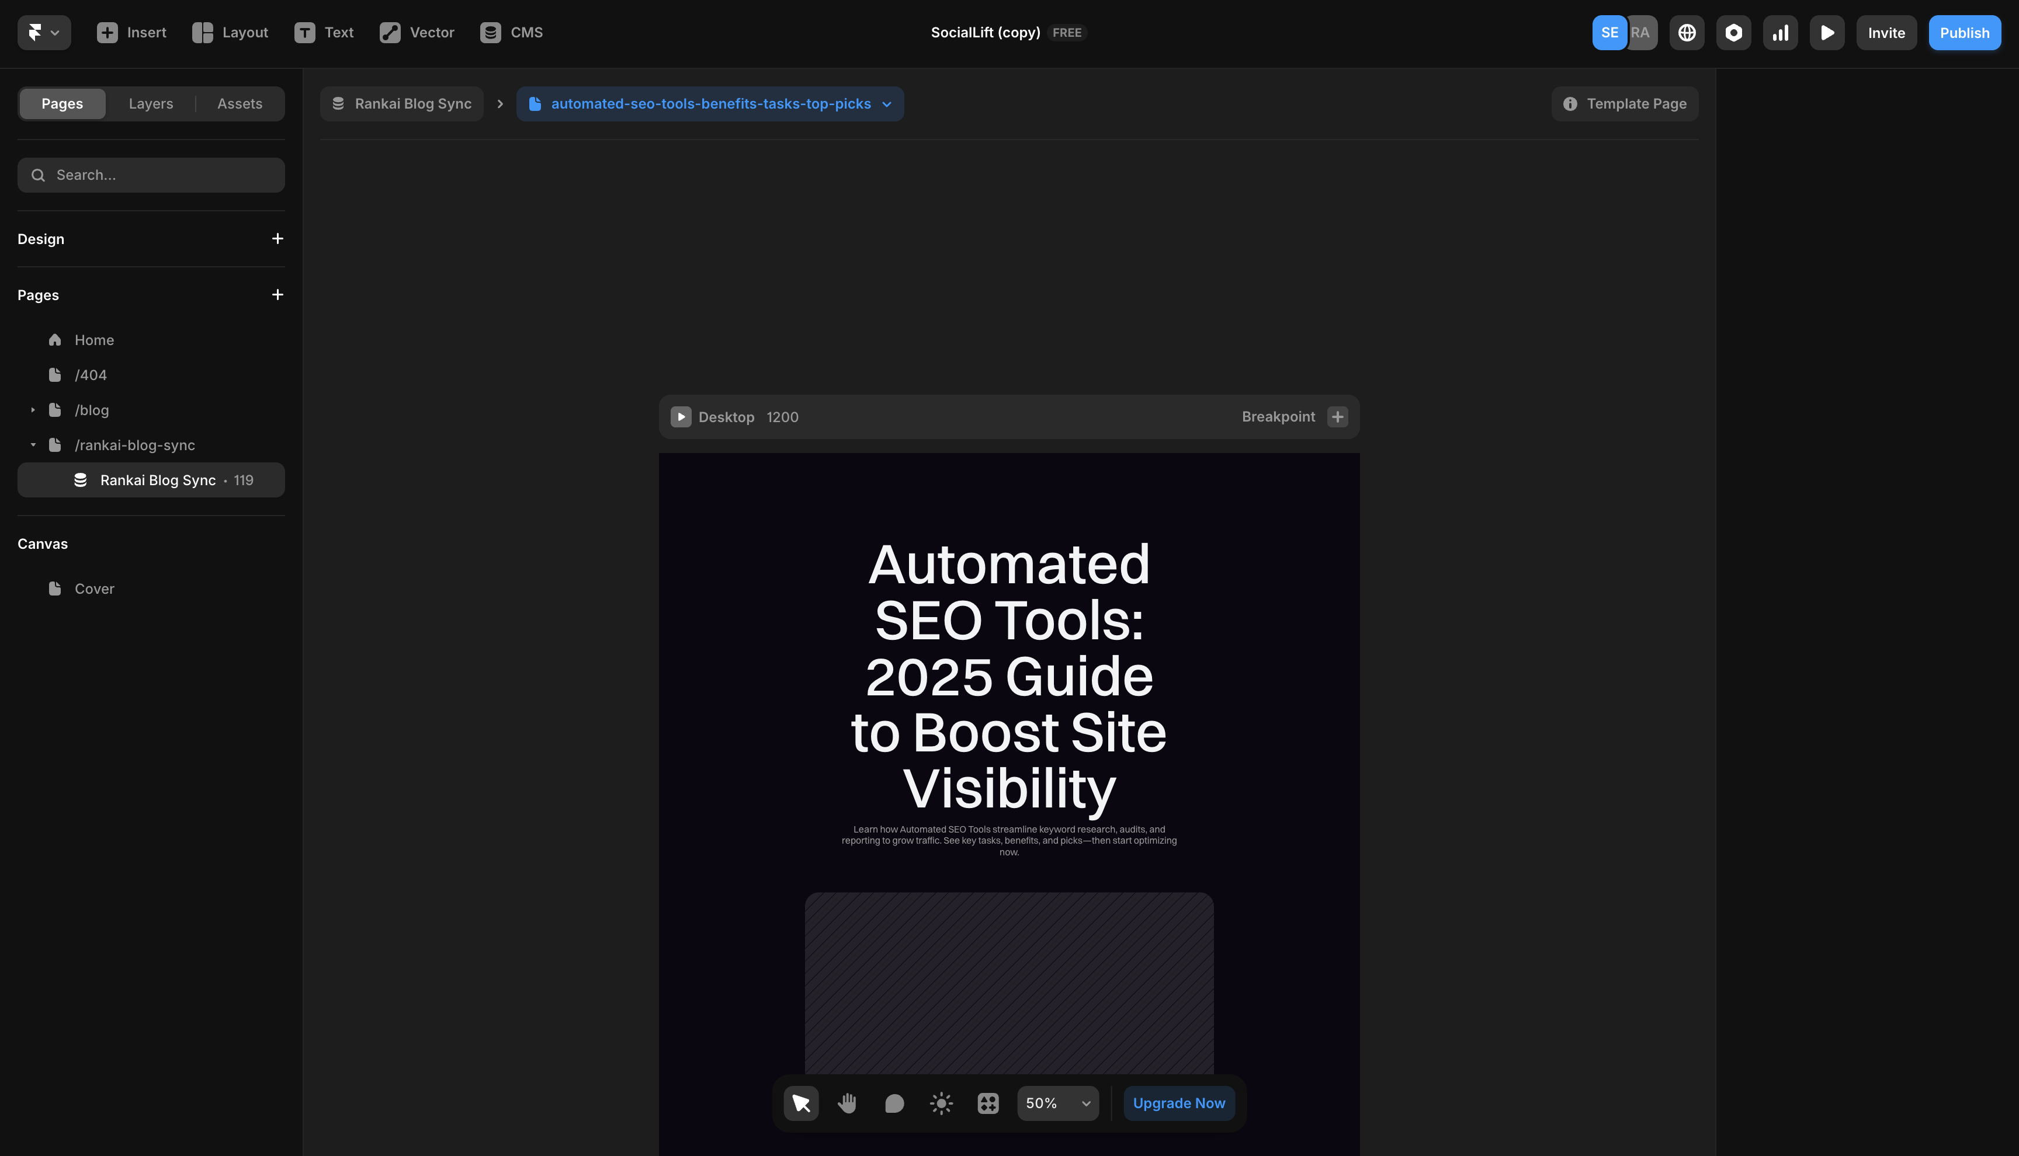
Task: Select the Hand pan tool
Action: coord(847,1103)
